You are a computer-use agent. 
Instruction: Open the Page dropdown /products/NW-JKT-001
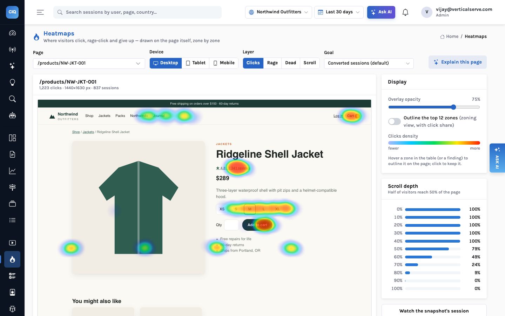(x=89, y=63)
